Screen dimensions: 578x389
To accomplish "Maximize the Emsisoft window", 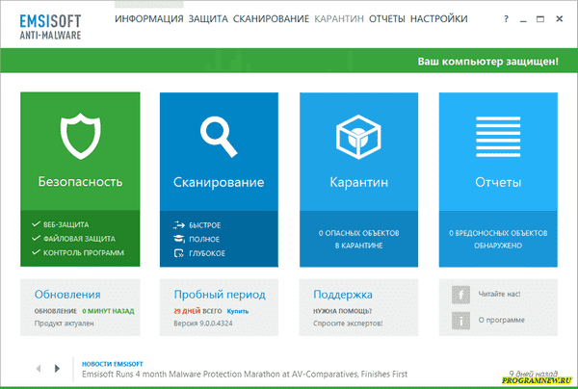I will point(540,19).
